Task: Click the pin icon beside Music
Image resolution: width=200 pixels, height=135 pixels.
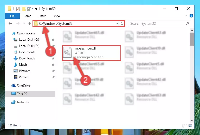Action: pos(53,65)
